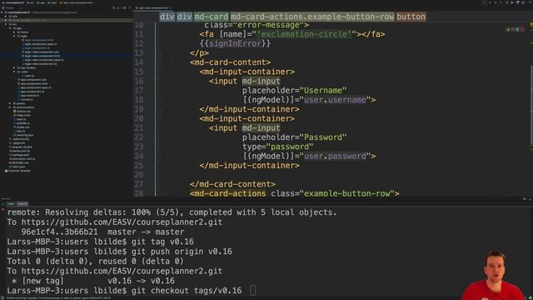The height and width of the screenshot is (300, 533).
Task: Open page preview in Chrome browser icon
Action: click(x=509, y=30)
